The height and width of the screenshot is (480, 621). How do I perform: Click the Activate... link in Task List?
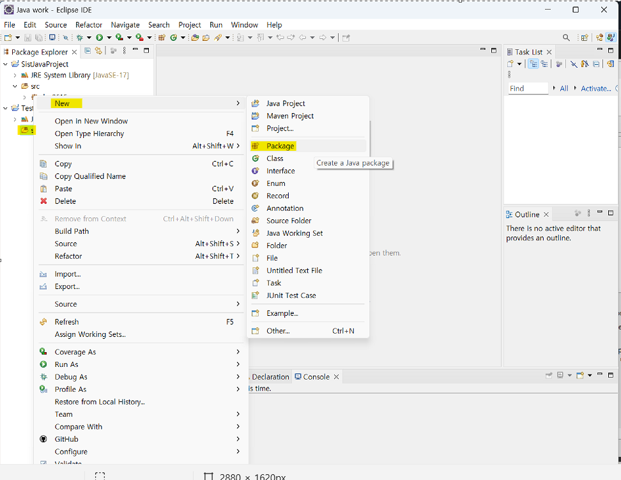(x=596, y=88)
